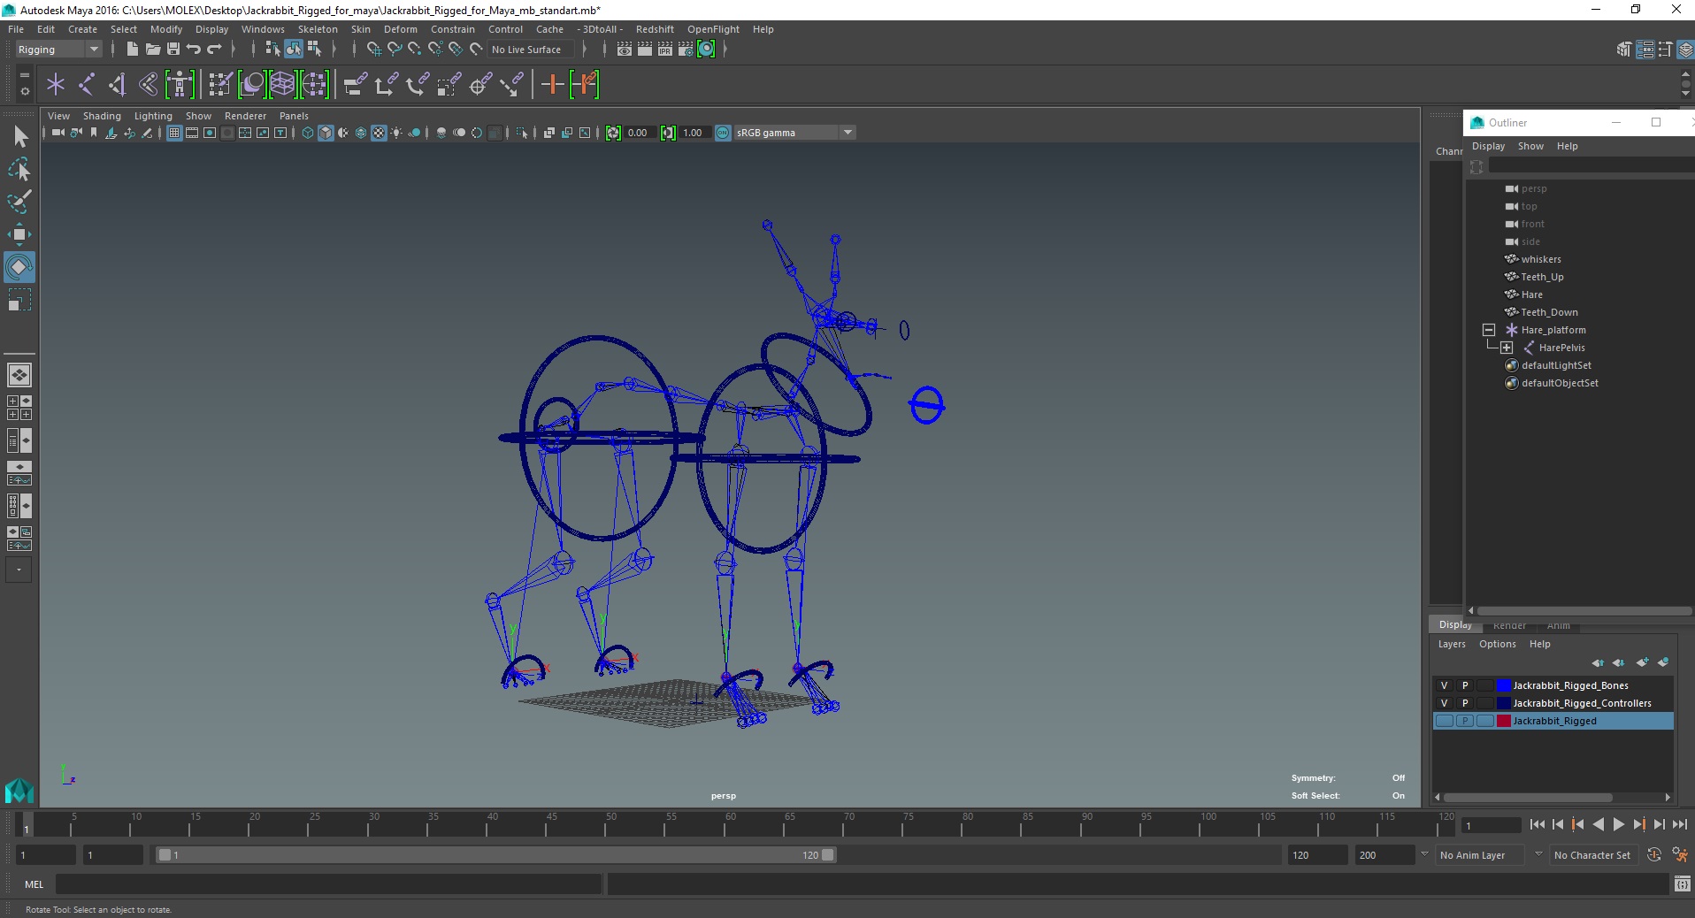The height and width of the screenshot is (918, 1695).
Task: Open the Skeleton menu
Action: tap(318, 29)
